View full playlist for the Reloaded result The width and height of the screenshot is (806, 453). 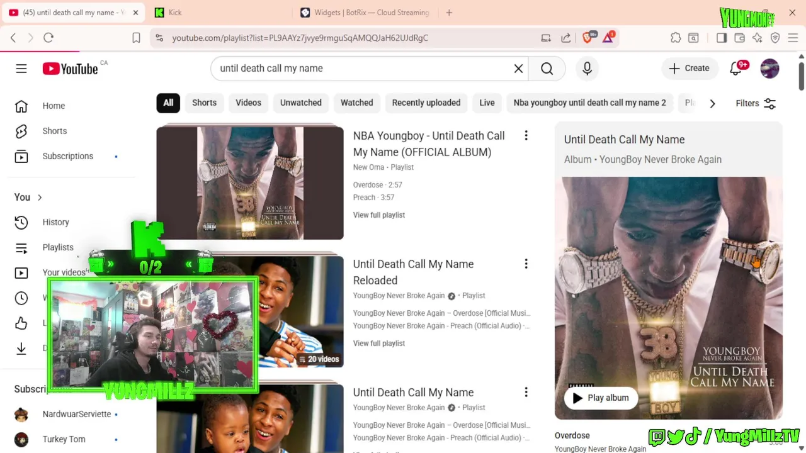[x=379, y=344]
